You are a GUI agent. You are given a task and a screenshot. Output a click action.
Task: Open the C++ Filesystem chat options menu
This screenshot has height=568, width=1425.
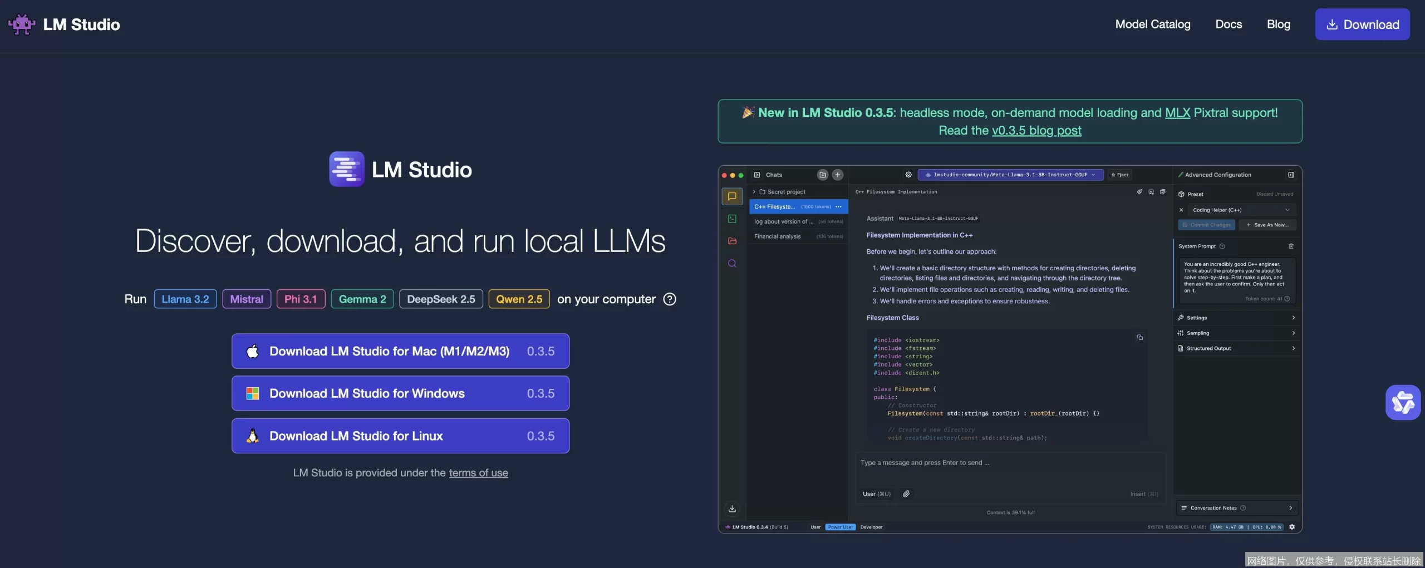pos(839,206)
